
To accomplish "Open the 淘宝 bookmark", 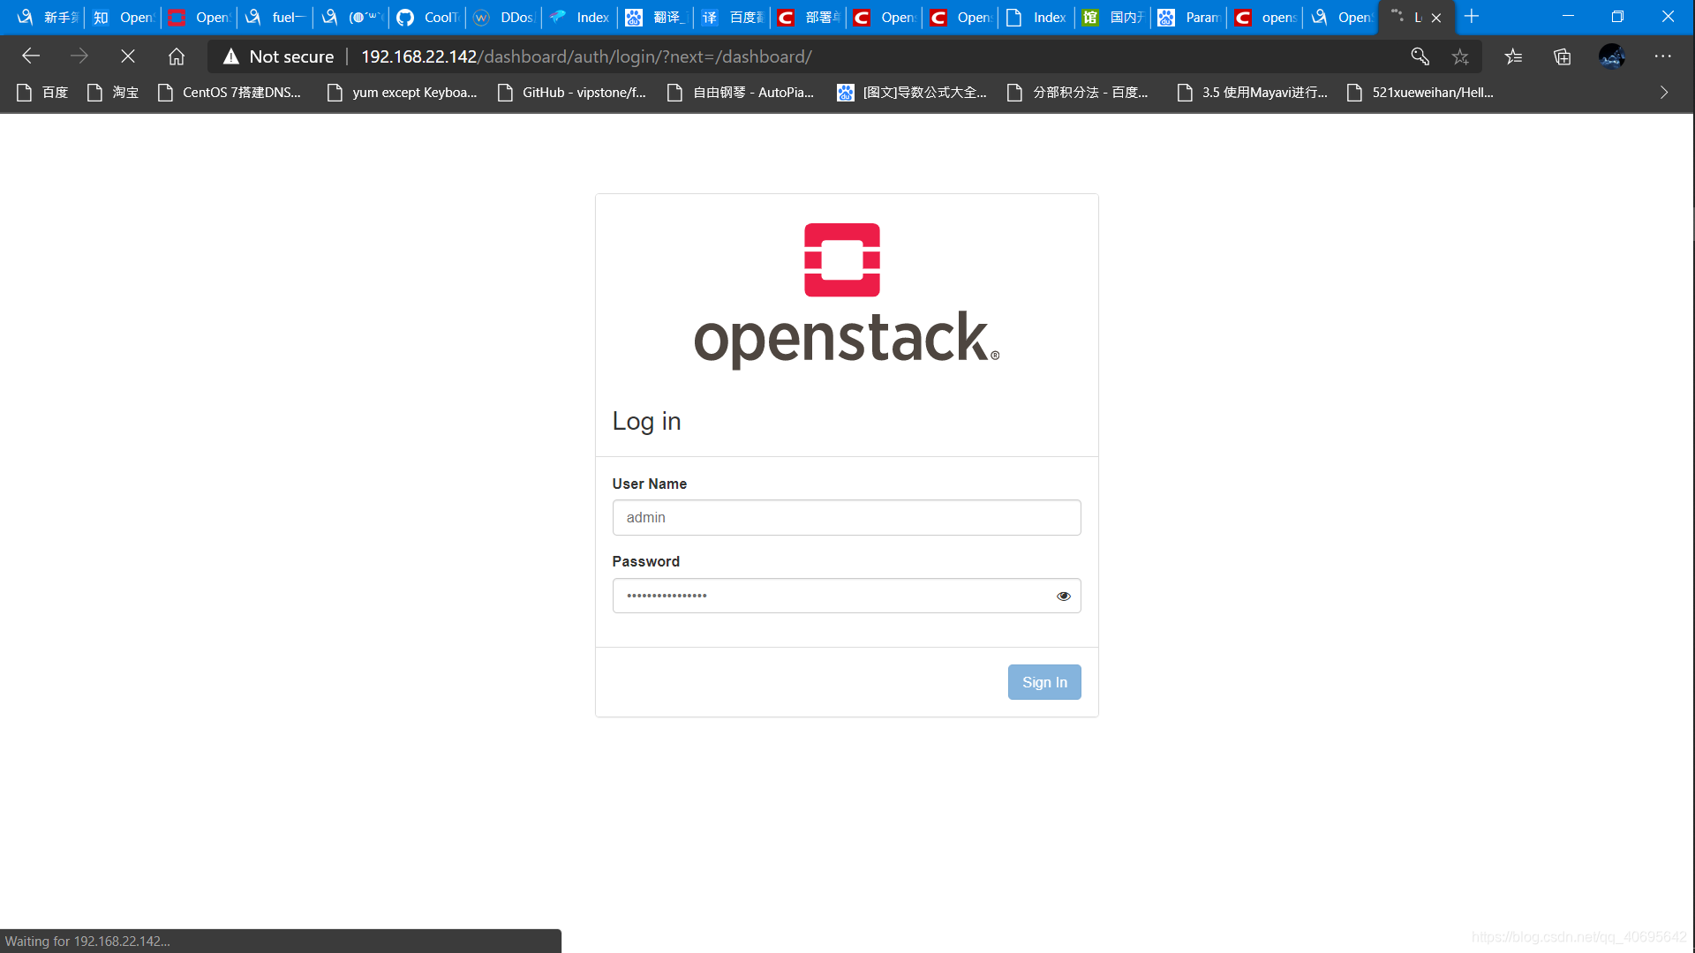I will point(113,92).
